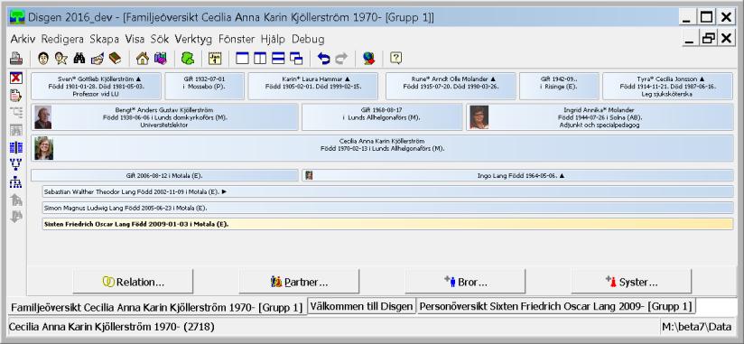Click Bengt Anders Gustav Kjöllerström's photo
Viewport: 744px width, 344px height.
[x=42, y=117]
